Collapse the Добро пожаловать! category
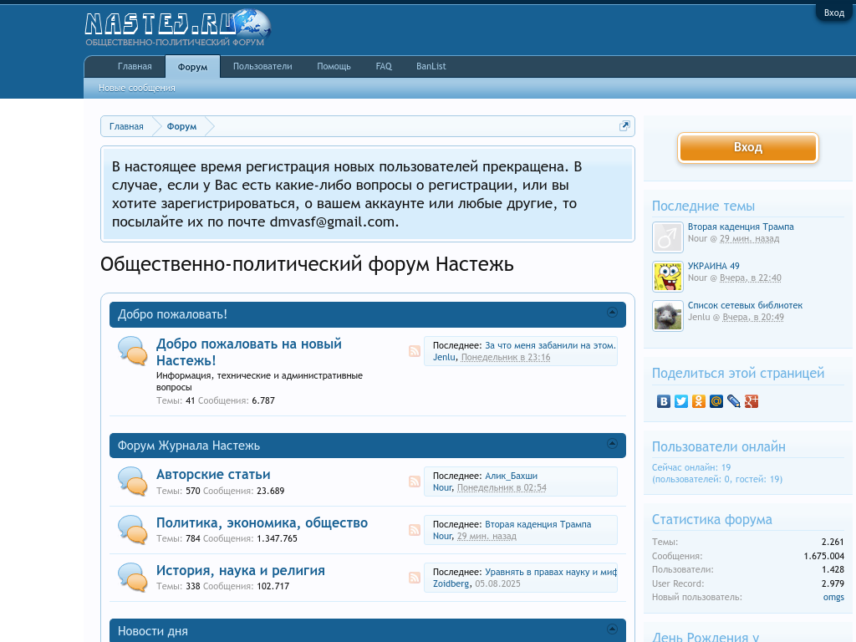 coord(612,313)
